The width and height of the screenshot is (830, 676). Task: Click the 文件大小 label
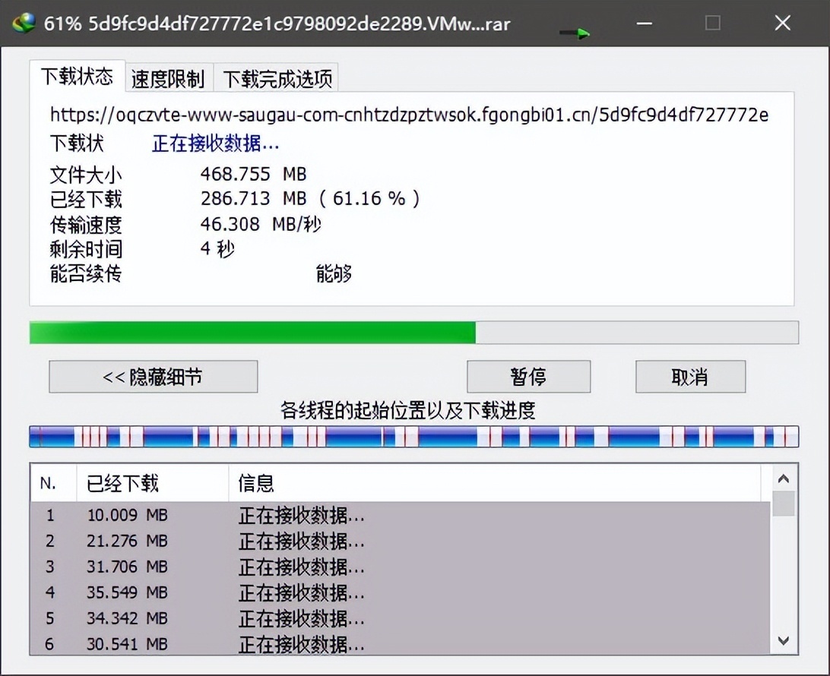pos(86,175)
